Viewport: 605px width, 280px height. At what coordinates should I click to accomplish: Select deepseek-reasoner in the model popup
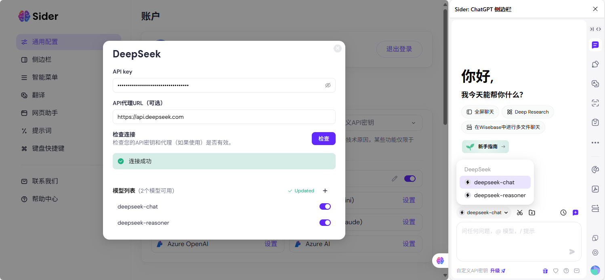pos(495,195)
